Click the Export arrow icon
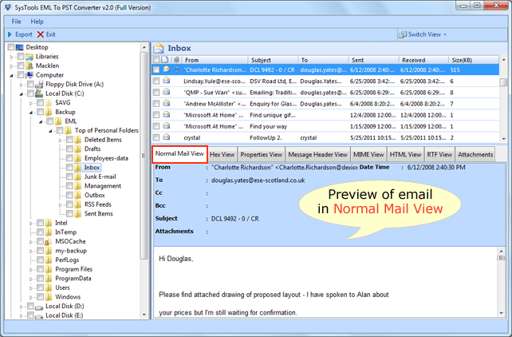The width and height of the screenshot is (512, 337). click(10, 34)
